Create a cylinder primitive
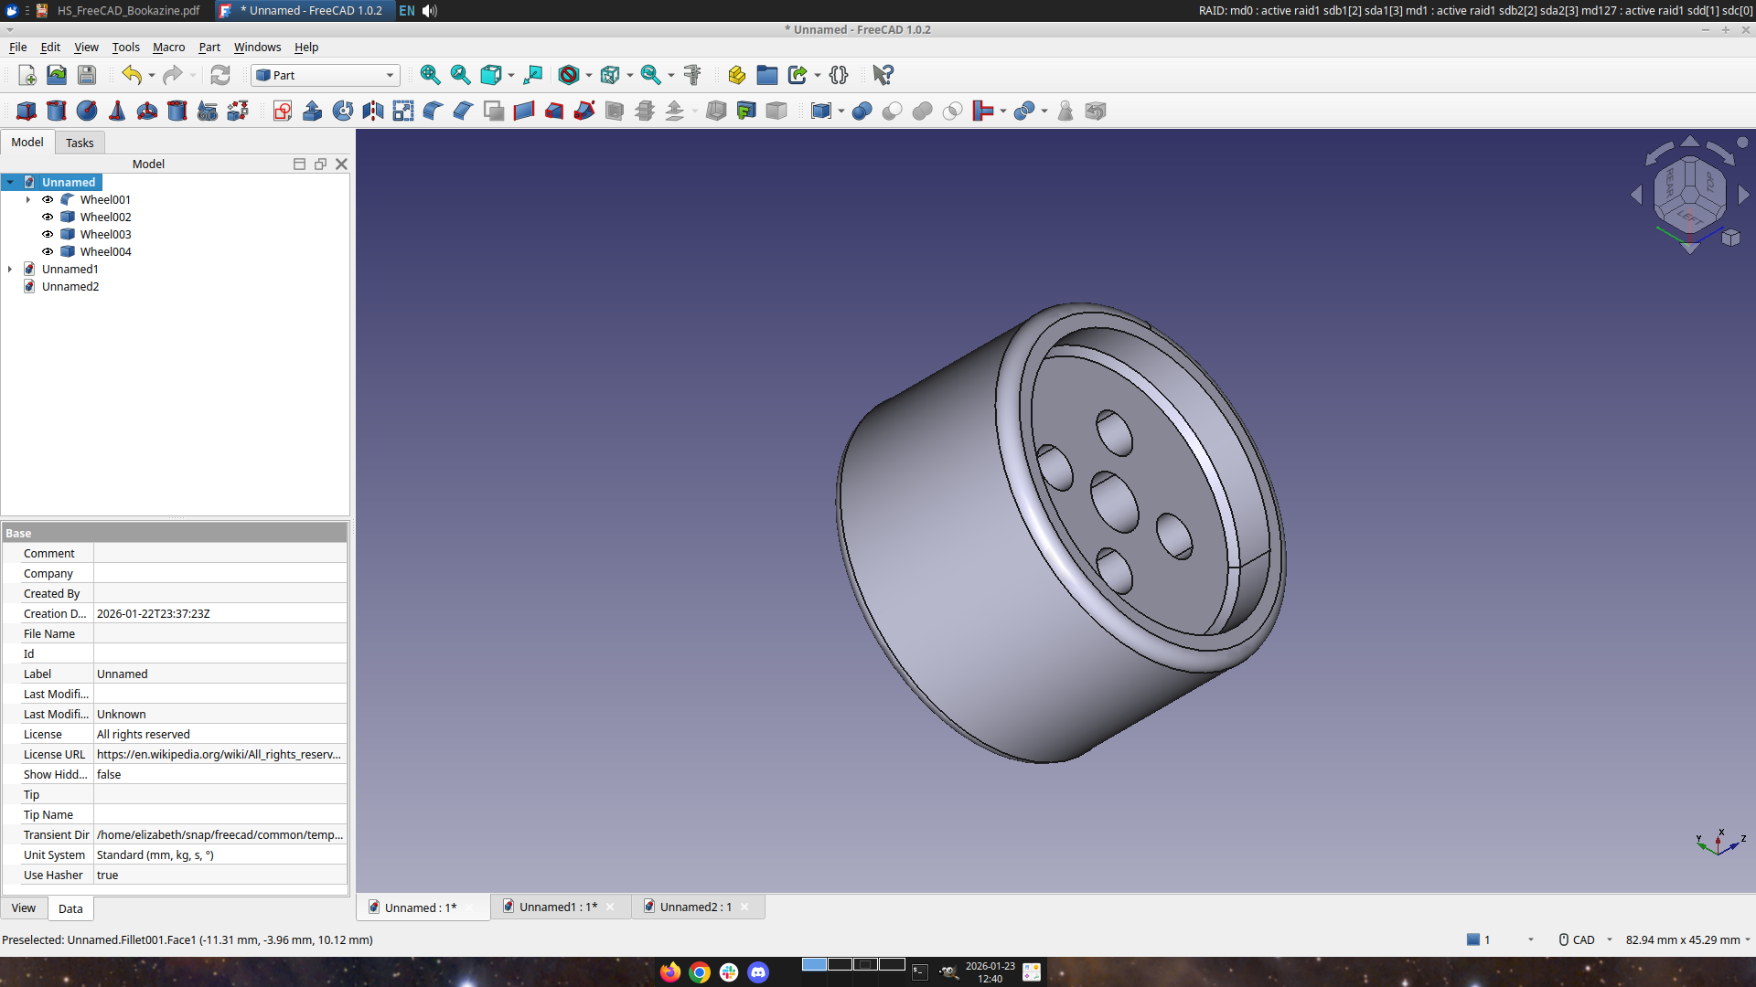The width and height of the screenshot is (1756, 987). tap(57, 111)
